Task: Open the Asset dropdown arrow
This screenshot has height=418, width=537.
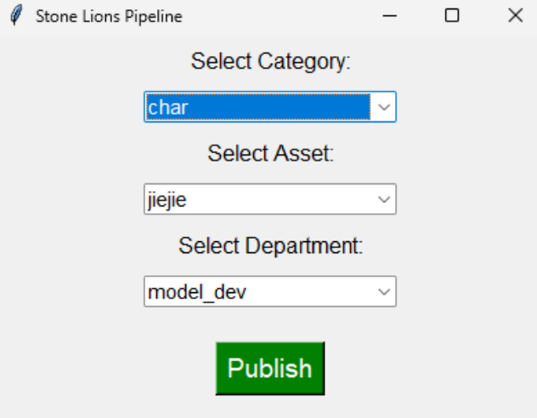Action: (x=384, y=200)
